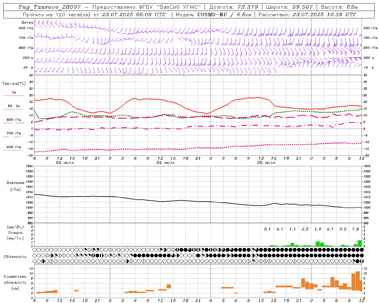Click the 24 июля date label
The image size is (379, 303).
166,163
